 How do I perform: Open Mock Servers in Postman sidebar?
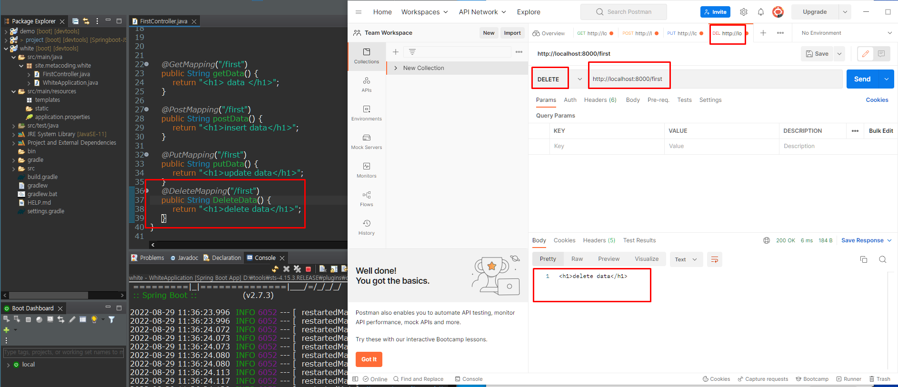click(367, 142)
